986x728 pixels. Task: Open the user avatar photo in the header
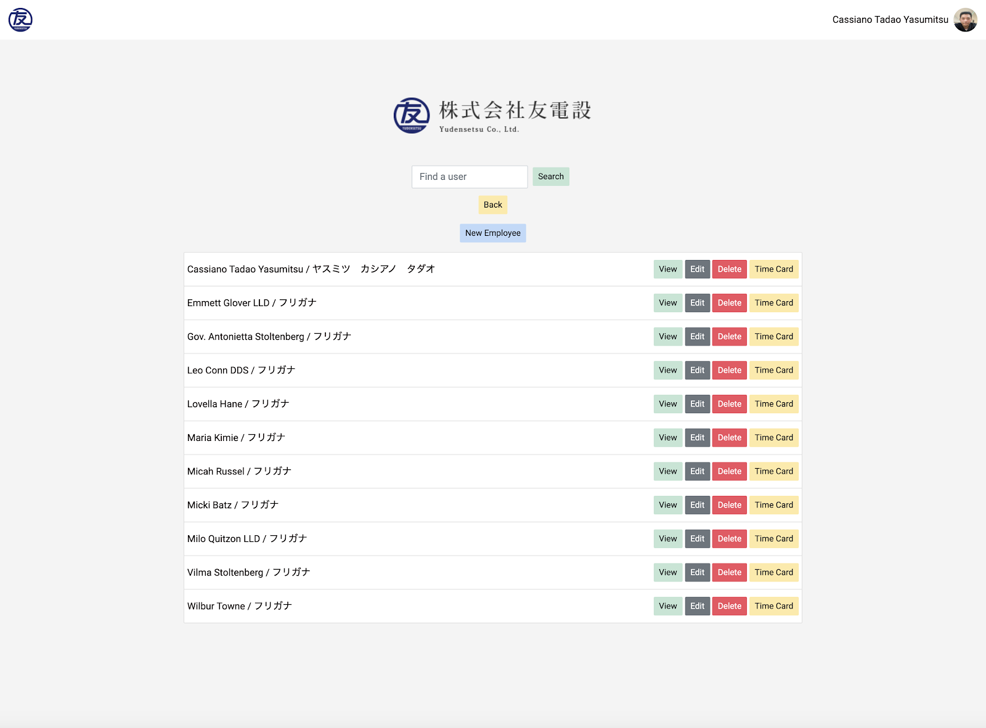tap(965, 20)
